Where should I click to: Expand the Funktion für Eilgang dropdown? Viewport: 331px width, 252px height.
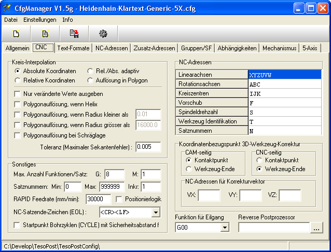(224, 227)
